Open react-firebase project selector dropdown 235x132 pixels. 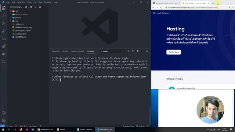click(x=164, y=13)
